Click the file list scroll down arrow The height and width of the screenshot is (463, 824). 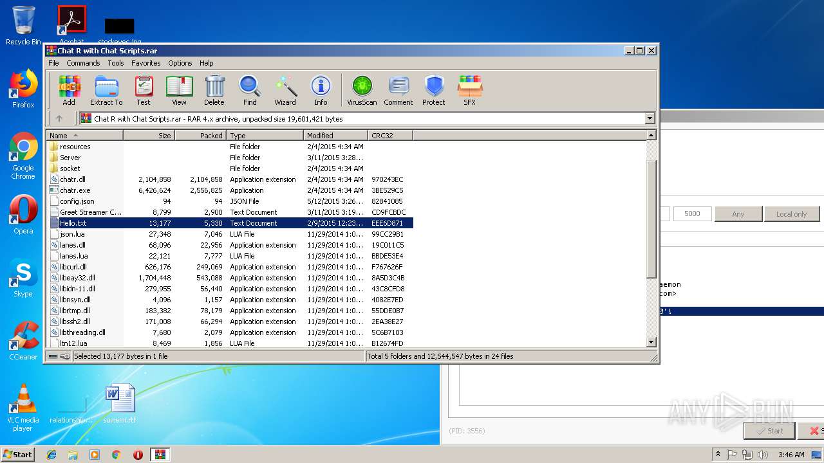pyautogui.click(x=651, y=343)
